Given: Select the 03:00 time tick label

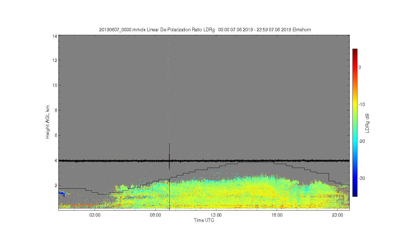Looking at the screenshot, I should point(95,215).
